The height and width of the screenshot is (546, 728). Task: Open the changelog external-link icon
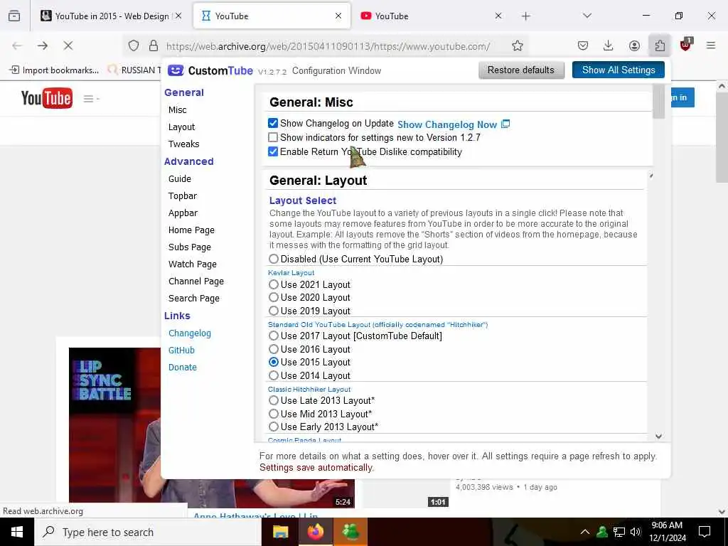pos(505,124)
